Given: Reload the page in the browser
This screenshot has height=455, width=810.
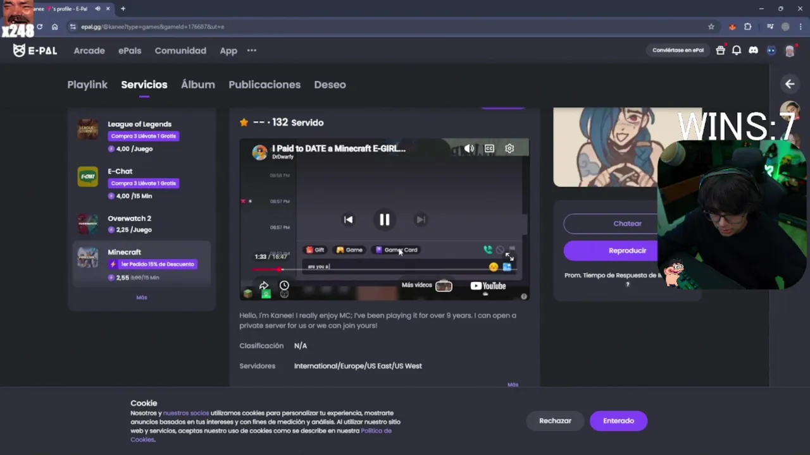Looking at the screenshot, I should coord(39,27).
